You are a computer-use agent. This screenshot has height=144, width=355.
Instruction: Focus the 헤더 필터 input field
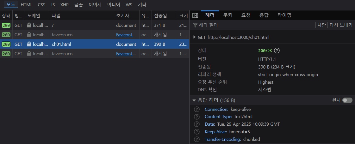pyautogui.click(x=253, y=25)
